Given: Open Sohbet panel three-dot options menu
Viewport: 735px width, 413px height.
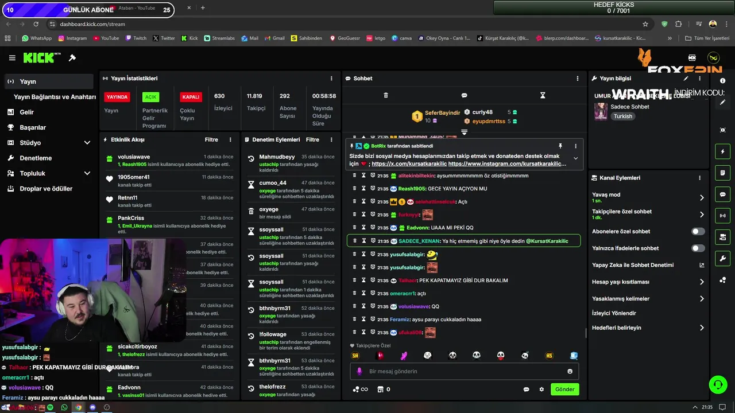Looking at the screenshot, I should pos(578,79).
